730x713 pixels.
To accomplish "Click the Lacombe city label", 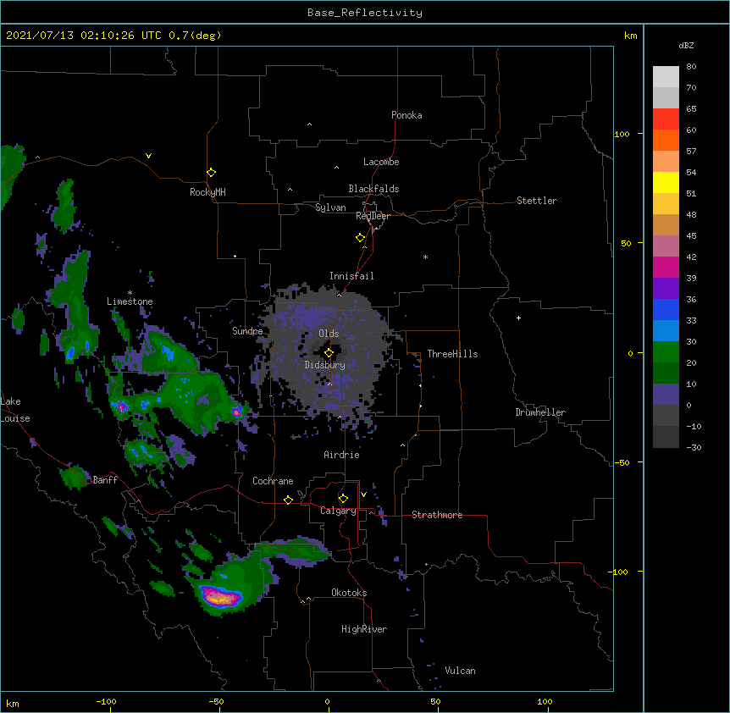I will pos(381,162).
